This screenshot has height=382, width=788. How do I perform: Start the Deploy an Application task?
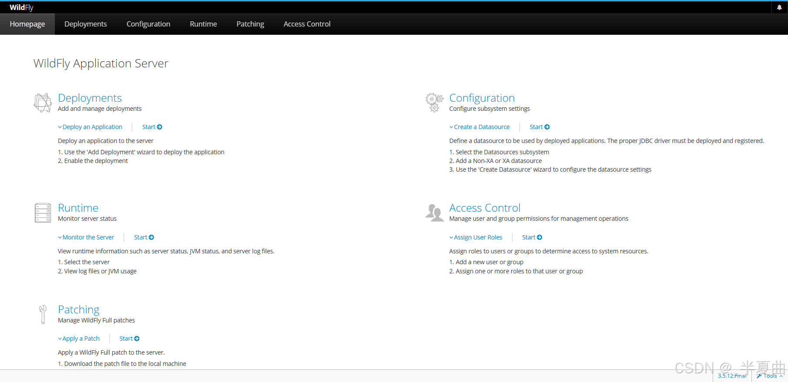(152, 127)
